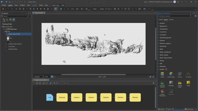Expand the Analysis raster function category

[x=158, y=23]
